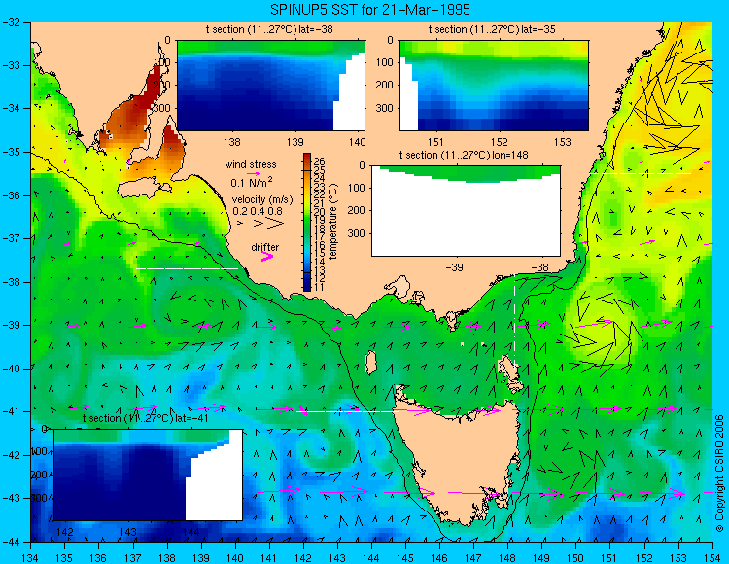The height and width of the screenshot is (564, 729).
Task: Click the "© Copyright CSIRO 2006" text
Action: (719, 474)
